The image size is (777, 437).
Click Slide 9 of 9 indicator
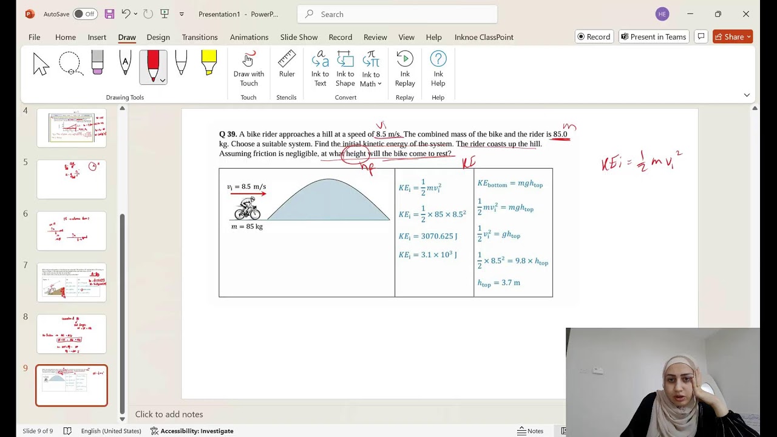point(38,431)
